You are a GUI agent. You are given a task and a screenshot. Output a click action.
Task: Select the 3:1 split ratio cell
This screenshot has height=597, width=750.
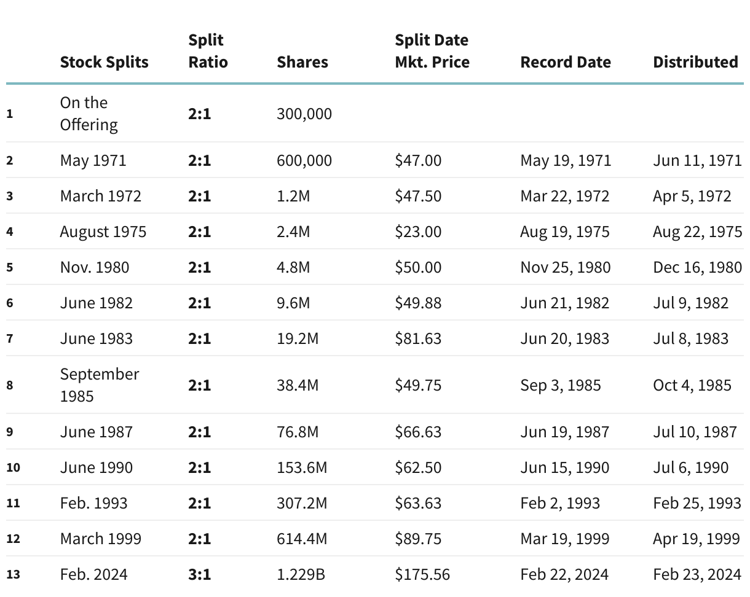pyautogui.click(x=199, y=574)
